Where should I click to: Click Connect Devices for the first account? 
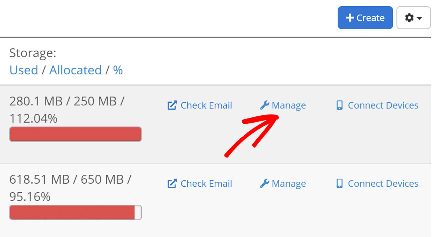[383, 105]
